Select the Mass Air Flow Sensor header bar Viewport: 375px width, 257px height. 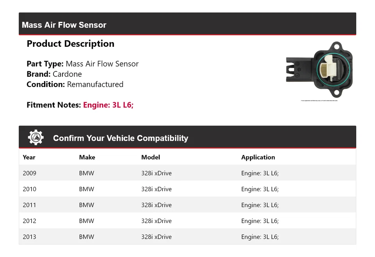tap(187, 24)
